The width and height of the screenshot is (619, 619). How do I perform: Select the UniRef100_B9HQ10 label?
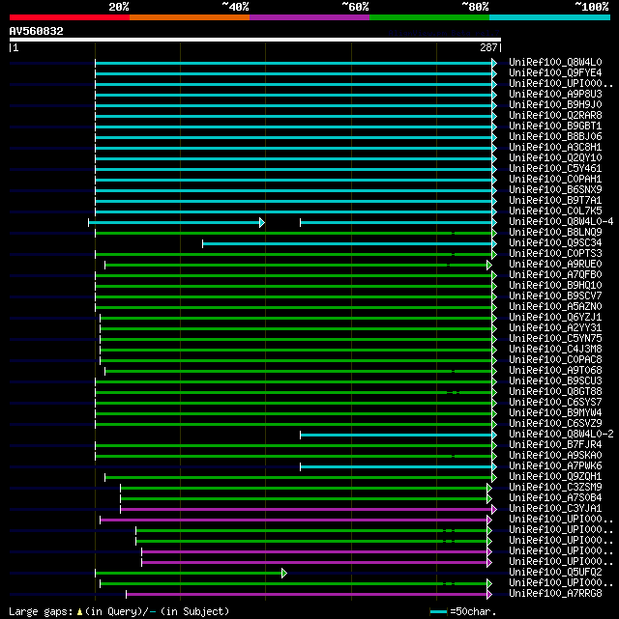tap(555, 286)
